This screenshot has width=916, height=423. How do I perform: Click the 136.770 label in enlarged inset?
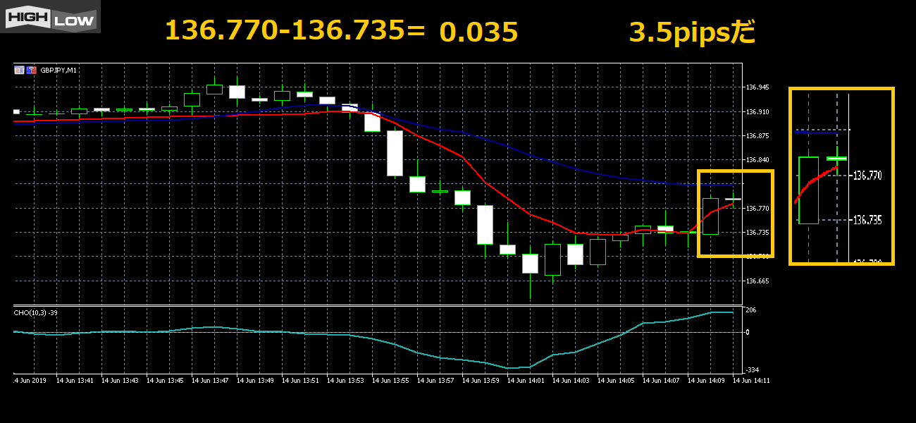pyautogui.click(x=867, y=175)
